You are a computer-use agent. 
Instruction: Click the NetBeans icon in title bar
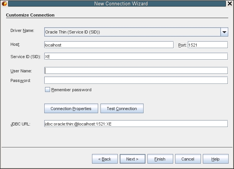(4, 3)
